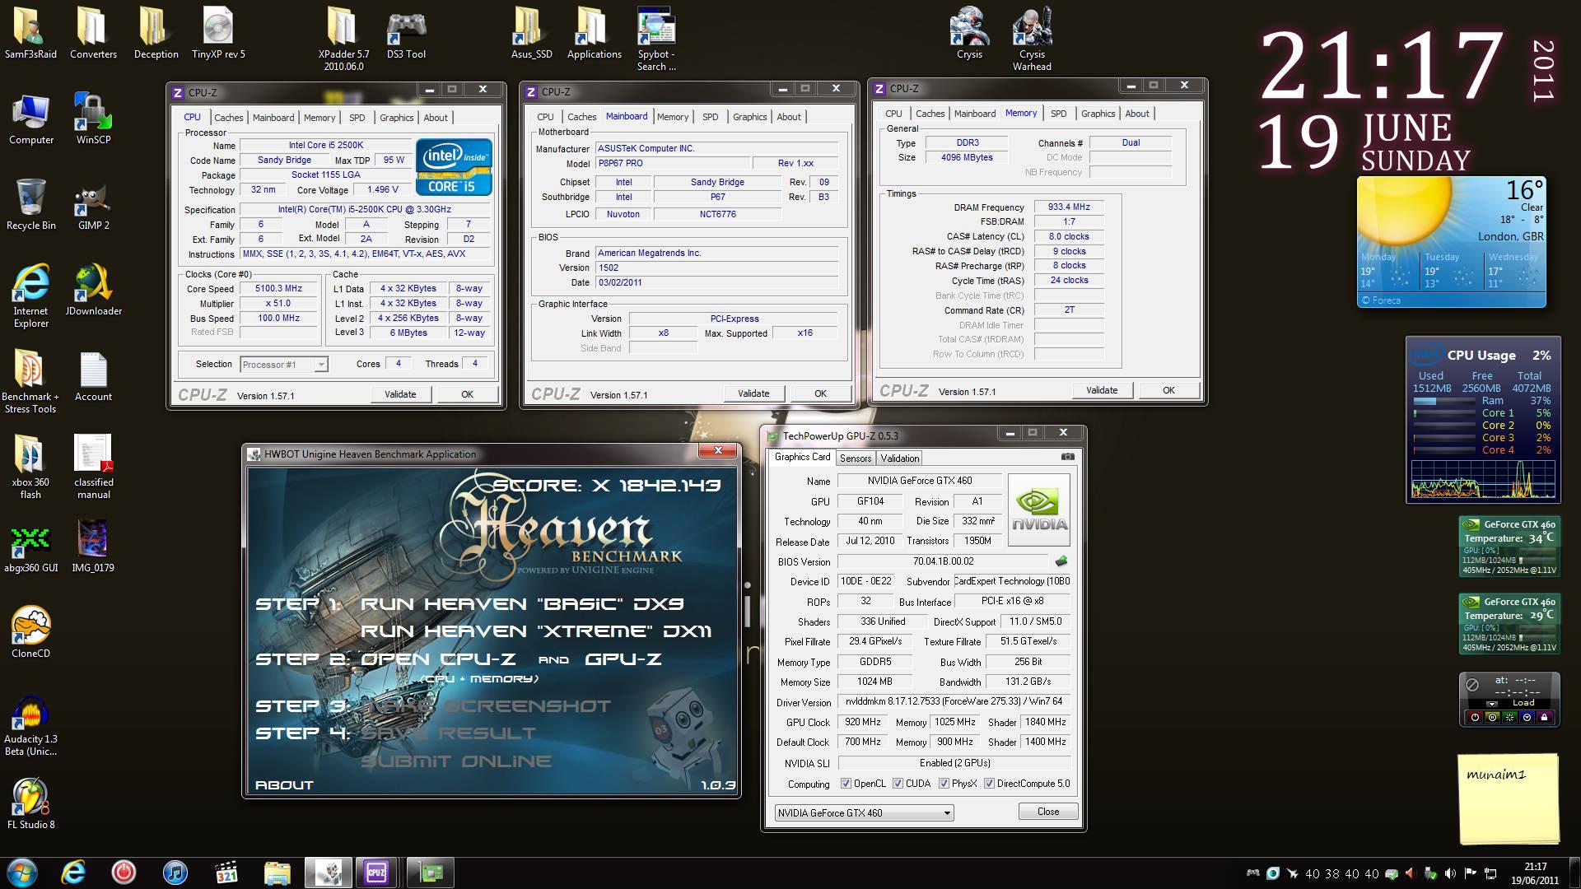
Task: Click the yellow pause icon on shutdown gadget
Action: pyautogui.click(x=1492, y=717)
